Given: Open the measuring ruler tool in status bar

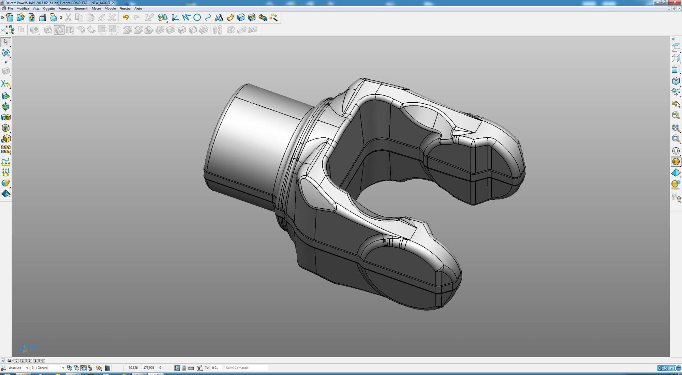Looking at the screenshot, I should pos(191,368).
